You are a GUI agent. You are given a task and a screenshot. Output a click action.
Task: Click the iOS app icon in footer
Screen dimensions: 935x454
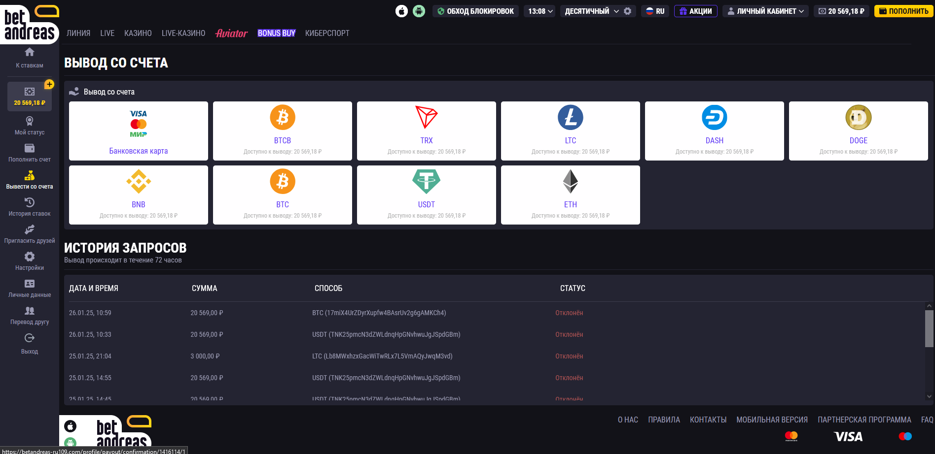pos(71,426)
